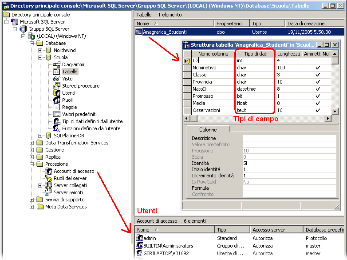The width and height of the screenshot is (347, 260).
Task: Click the Server collegati icon
Action: click(48, 185)
